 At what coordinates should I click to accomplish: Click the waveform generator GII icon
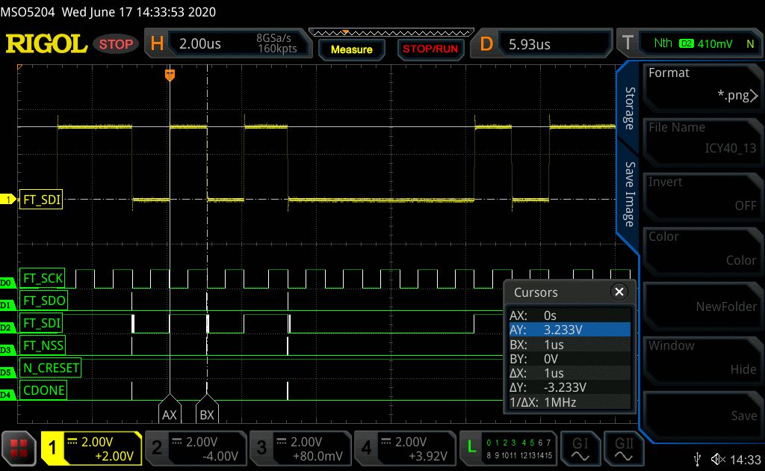625,448
